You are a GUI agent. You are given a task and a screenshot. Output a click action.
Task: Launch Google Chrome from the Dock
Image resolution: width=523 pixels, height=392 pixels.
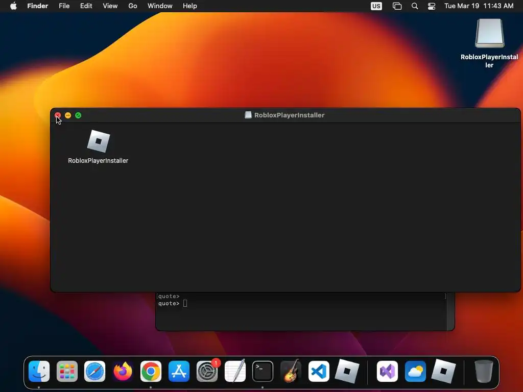tap(151, 371)
